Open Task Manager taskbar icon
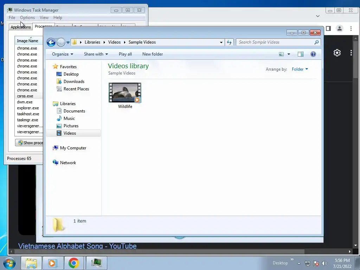360x270 pixels. click(97, 263)
